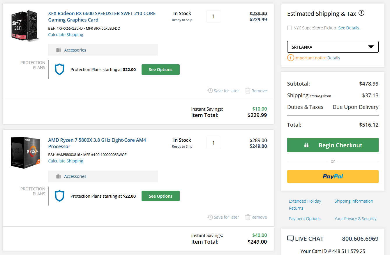Pay with the yellow PayPal button
The image size is (390, 255).
333,176
